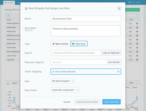Viewport: 146px width, 111px height.
Task: Toggle bar view icon beside chart icon
Action: pyautogui.click(x=14, y=83)
